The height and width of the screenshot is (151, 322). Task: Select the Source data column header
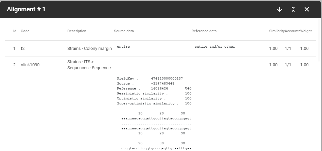[x=124, y=31]
